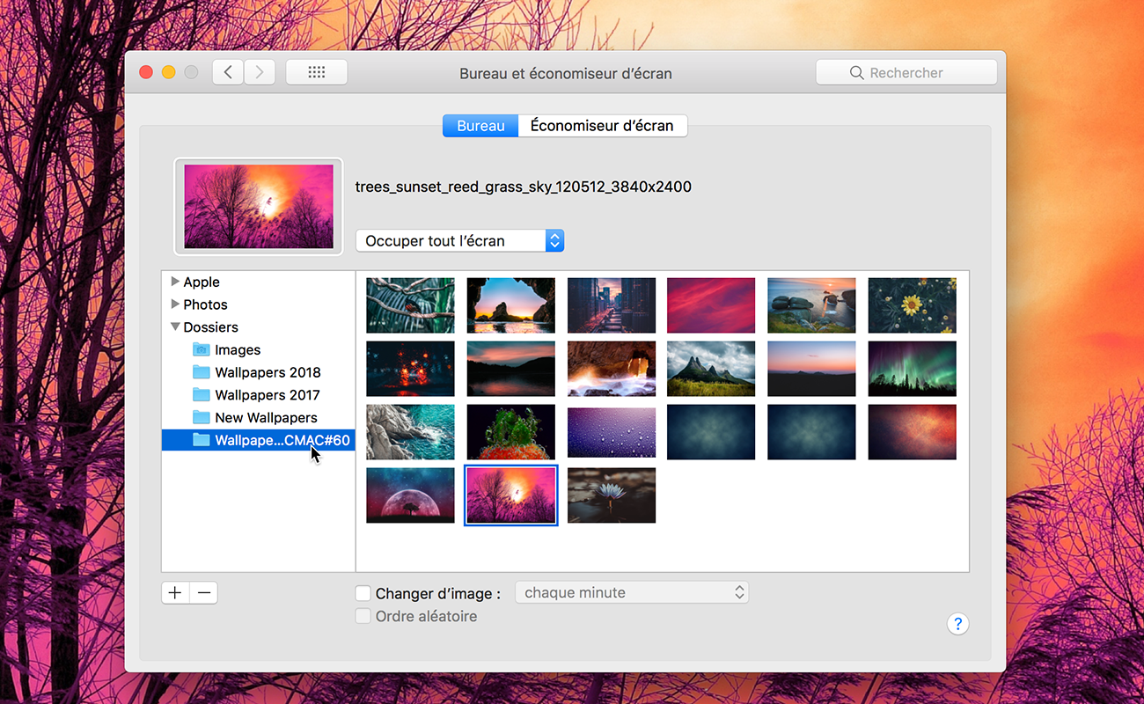Click the remove folder minus icon
This screenshot has width=1144, height=704.
coord(203,592)
